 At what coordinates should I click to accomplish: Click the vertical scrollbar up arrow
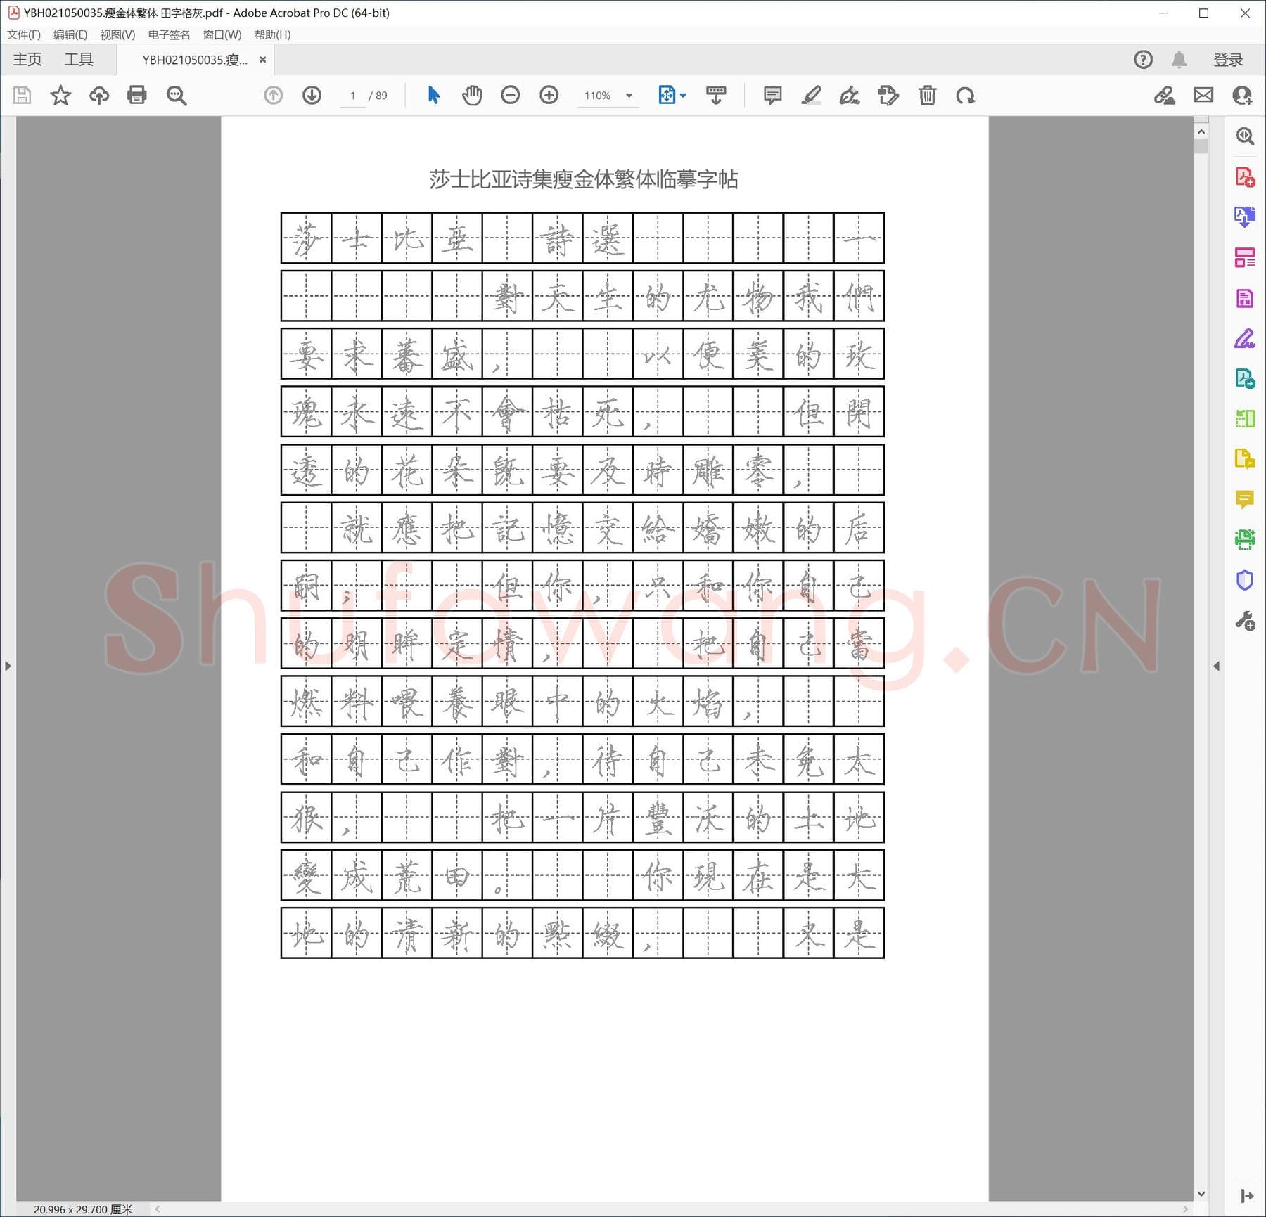point(1201,132)
